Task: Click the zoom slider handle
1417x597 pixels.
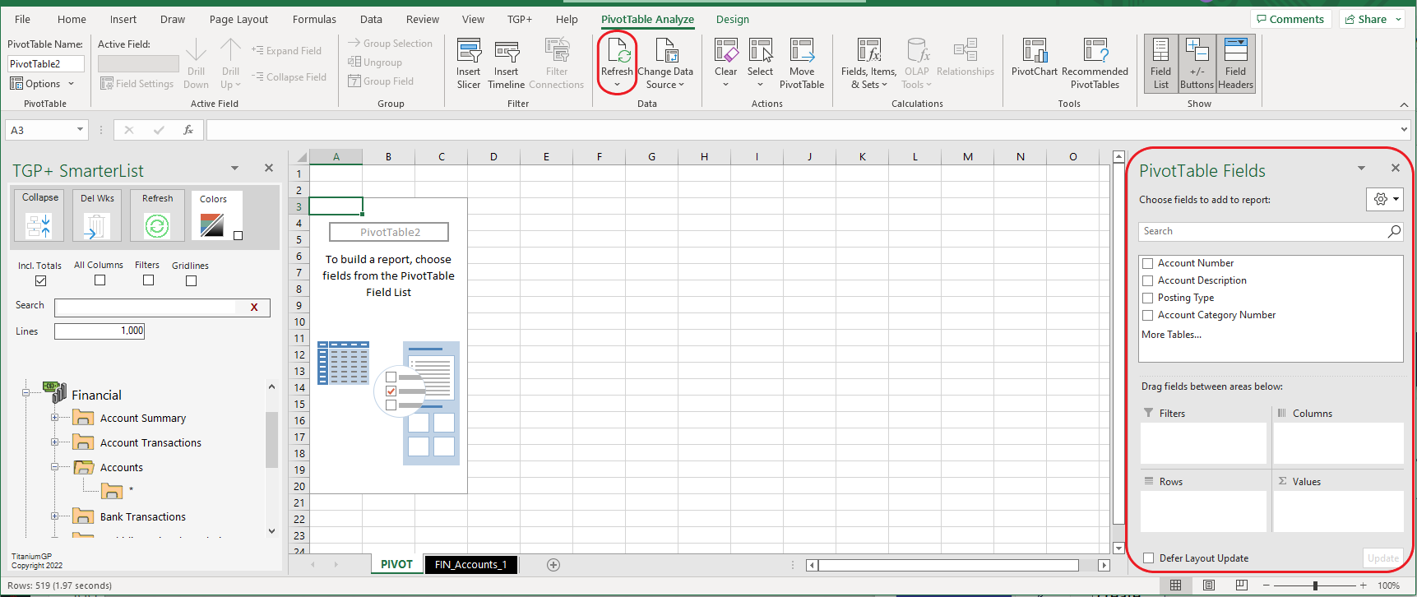Action: (x=1316, y=585)
